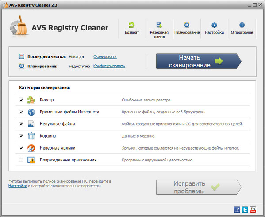Uncheck the Ненужные файлы checkbox
265x217 pixels.
[x=21, y=124]
